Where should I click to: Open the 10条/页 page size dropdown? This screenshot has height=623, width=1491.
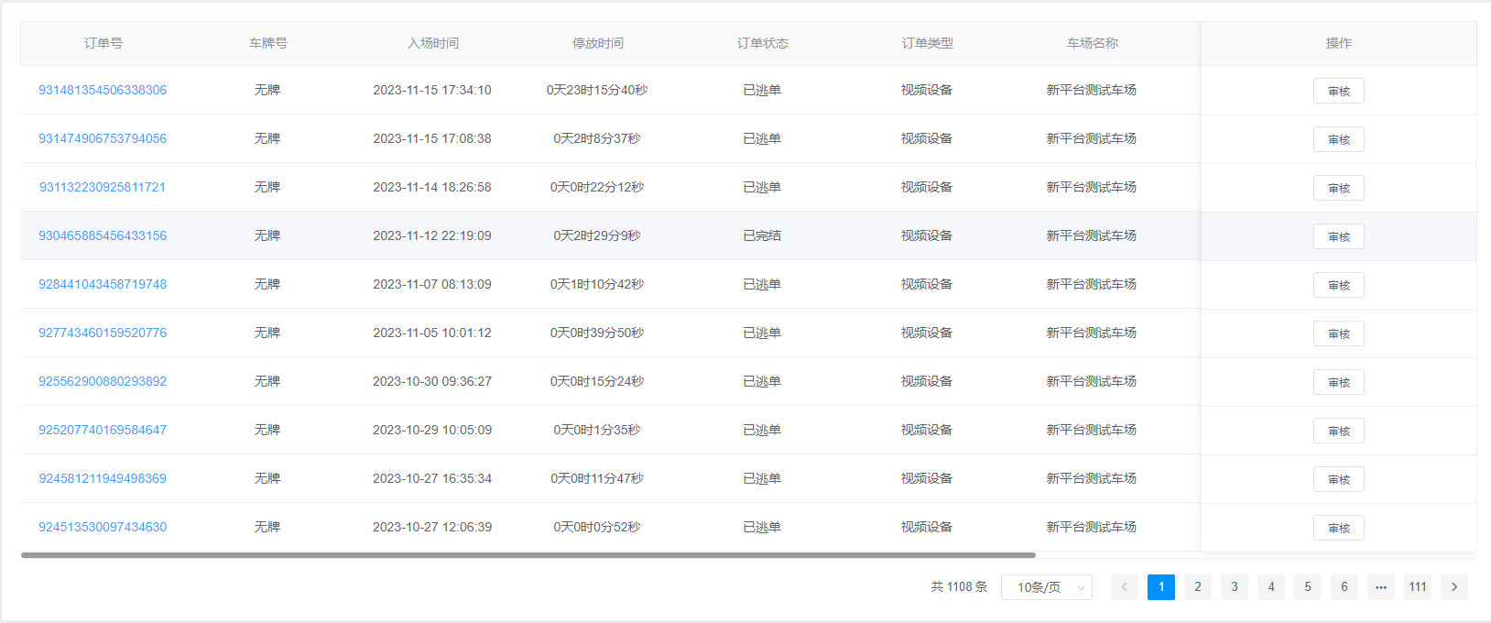(1046, 587)
